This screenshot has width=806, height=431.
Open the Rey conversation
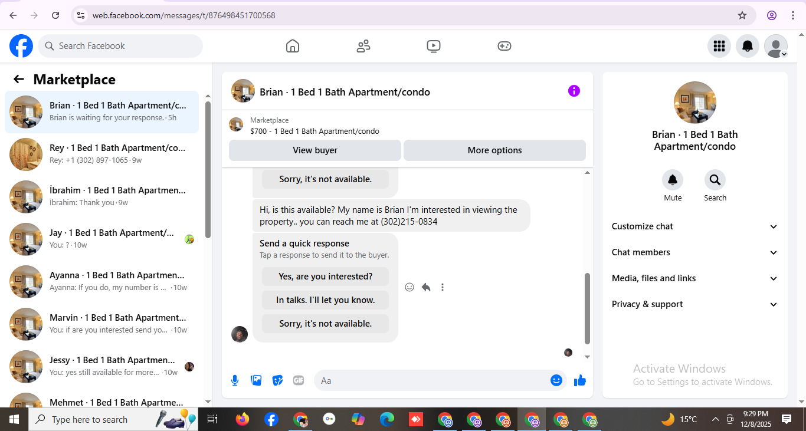101,154
